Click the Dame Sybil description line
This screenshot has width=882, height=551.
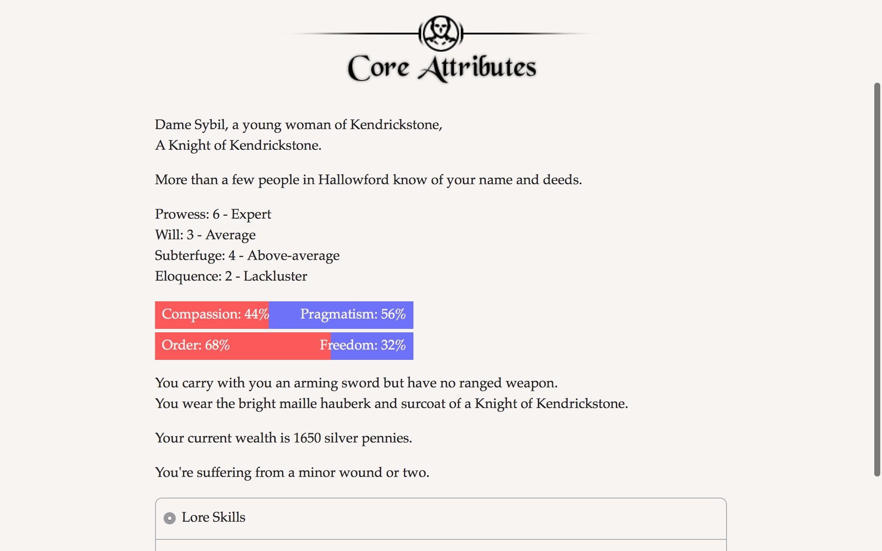[x=298, y=124]
